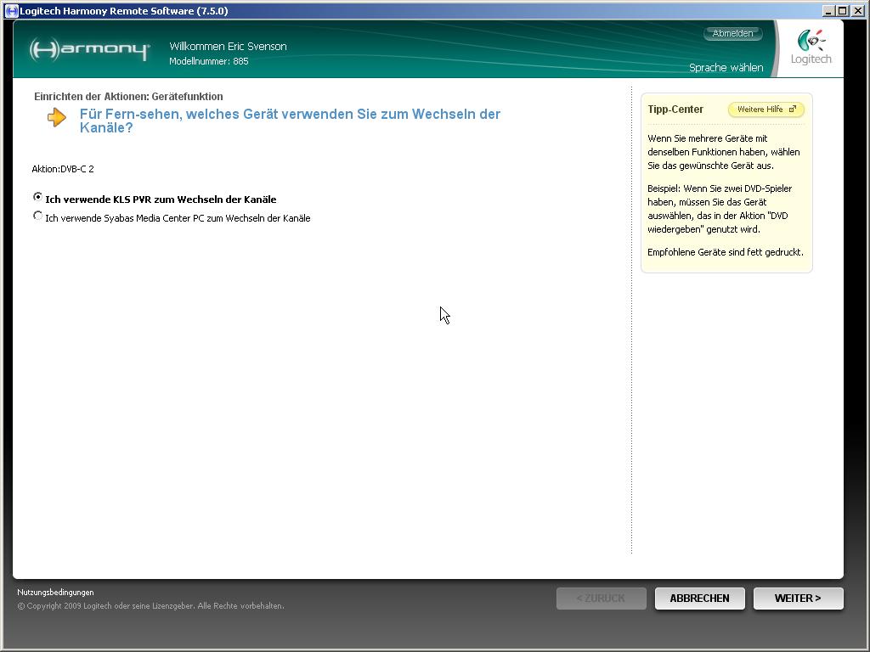This screenshot has height=652, width=870.
Task: Click the greyed-out ZURÜCK button
Action: [x=601, y=599]
